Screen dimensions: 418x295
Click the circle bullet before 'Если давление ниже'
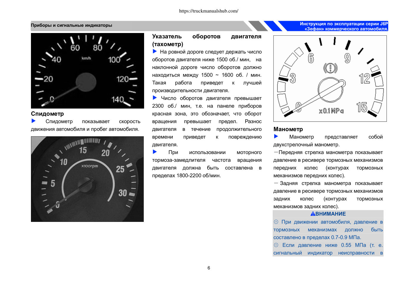pyautogui.click(x=276, y=245)
